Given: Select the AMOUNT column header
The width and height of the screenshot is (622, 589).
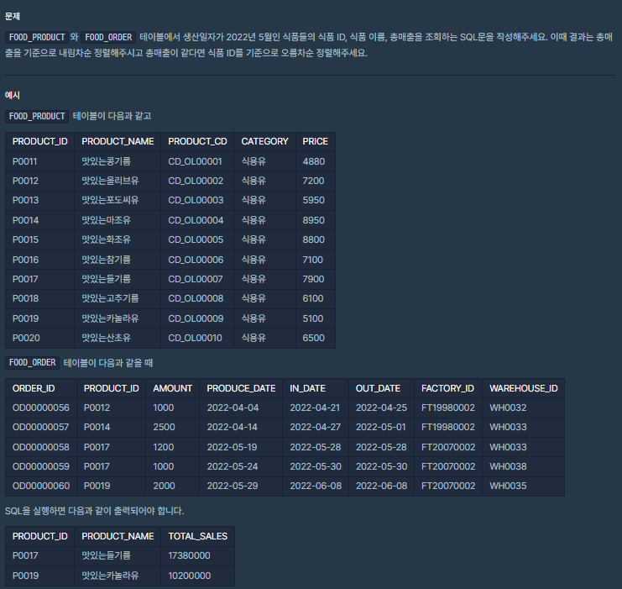Looking at the screenshot, I should pos(173,388).
